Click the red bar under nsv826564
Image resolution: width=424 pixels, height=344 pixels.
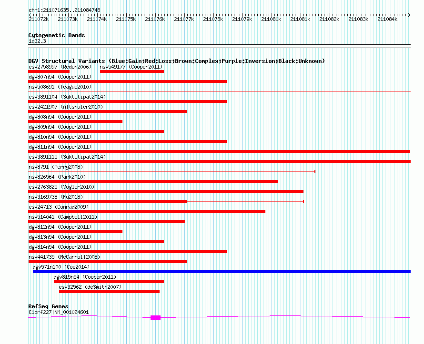(x=153, y=182)
